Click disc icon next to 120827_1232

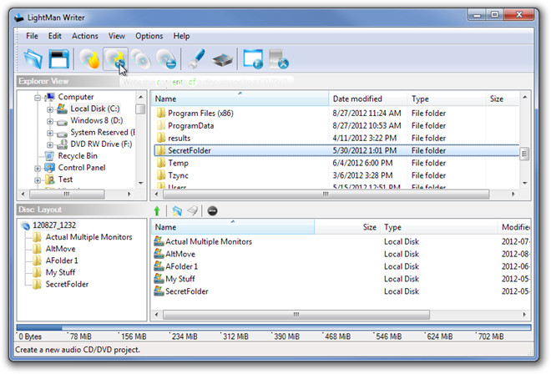(x=25, y=225)
